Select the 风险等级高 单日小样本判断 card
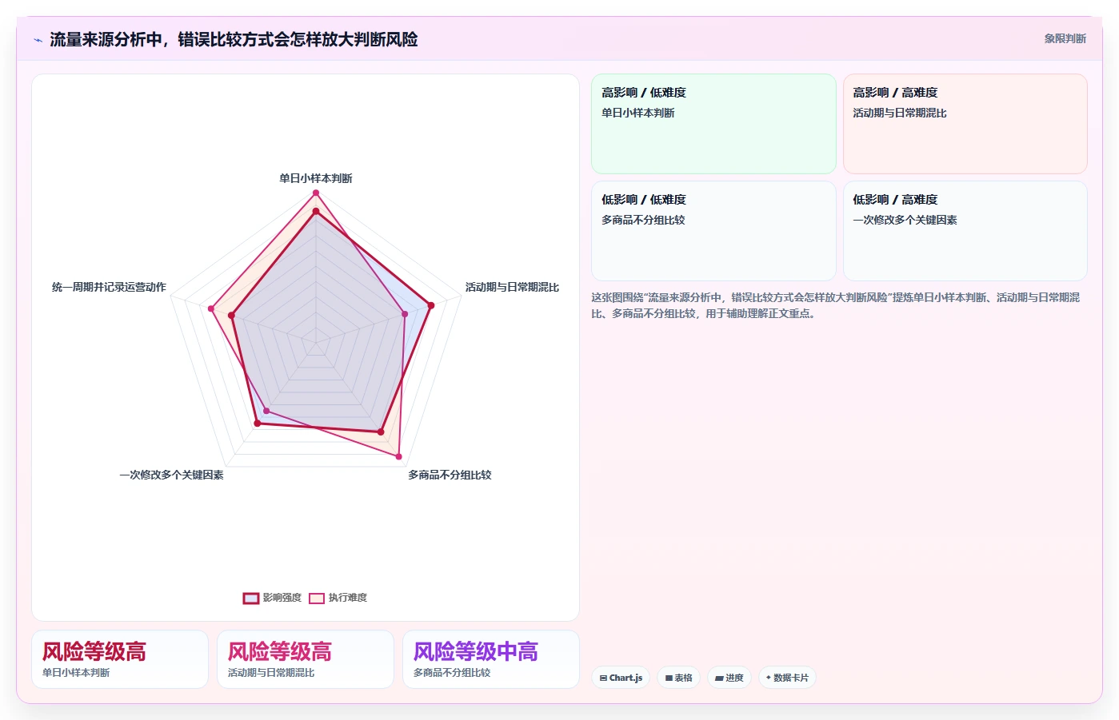The height and width of the screenshot is (720, 1119). click(x=120, y=659)
